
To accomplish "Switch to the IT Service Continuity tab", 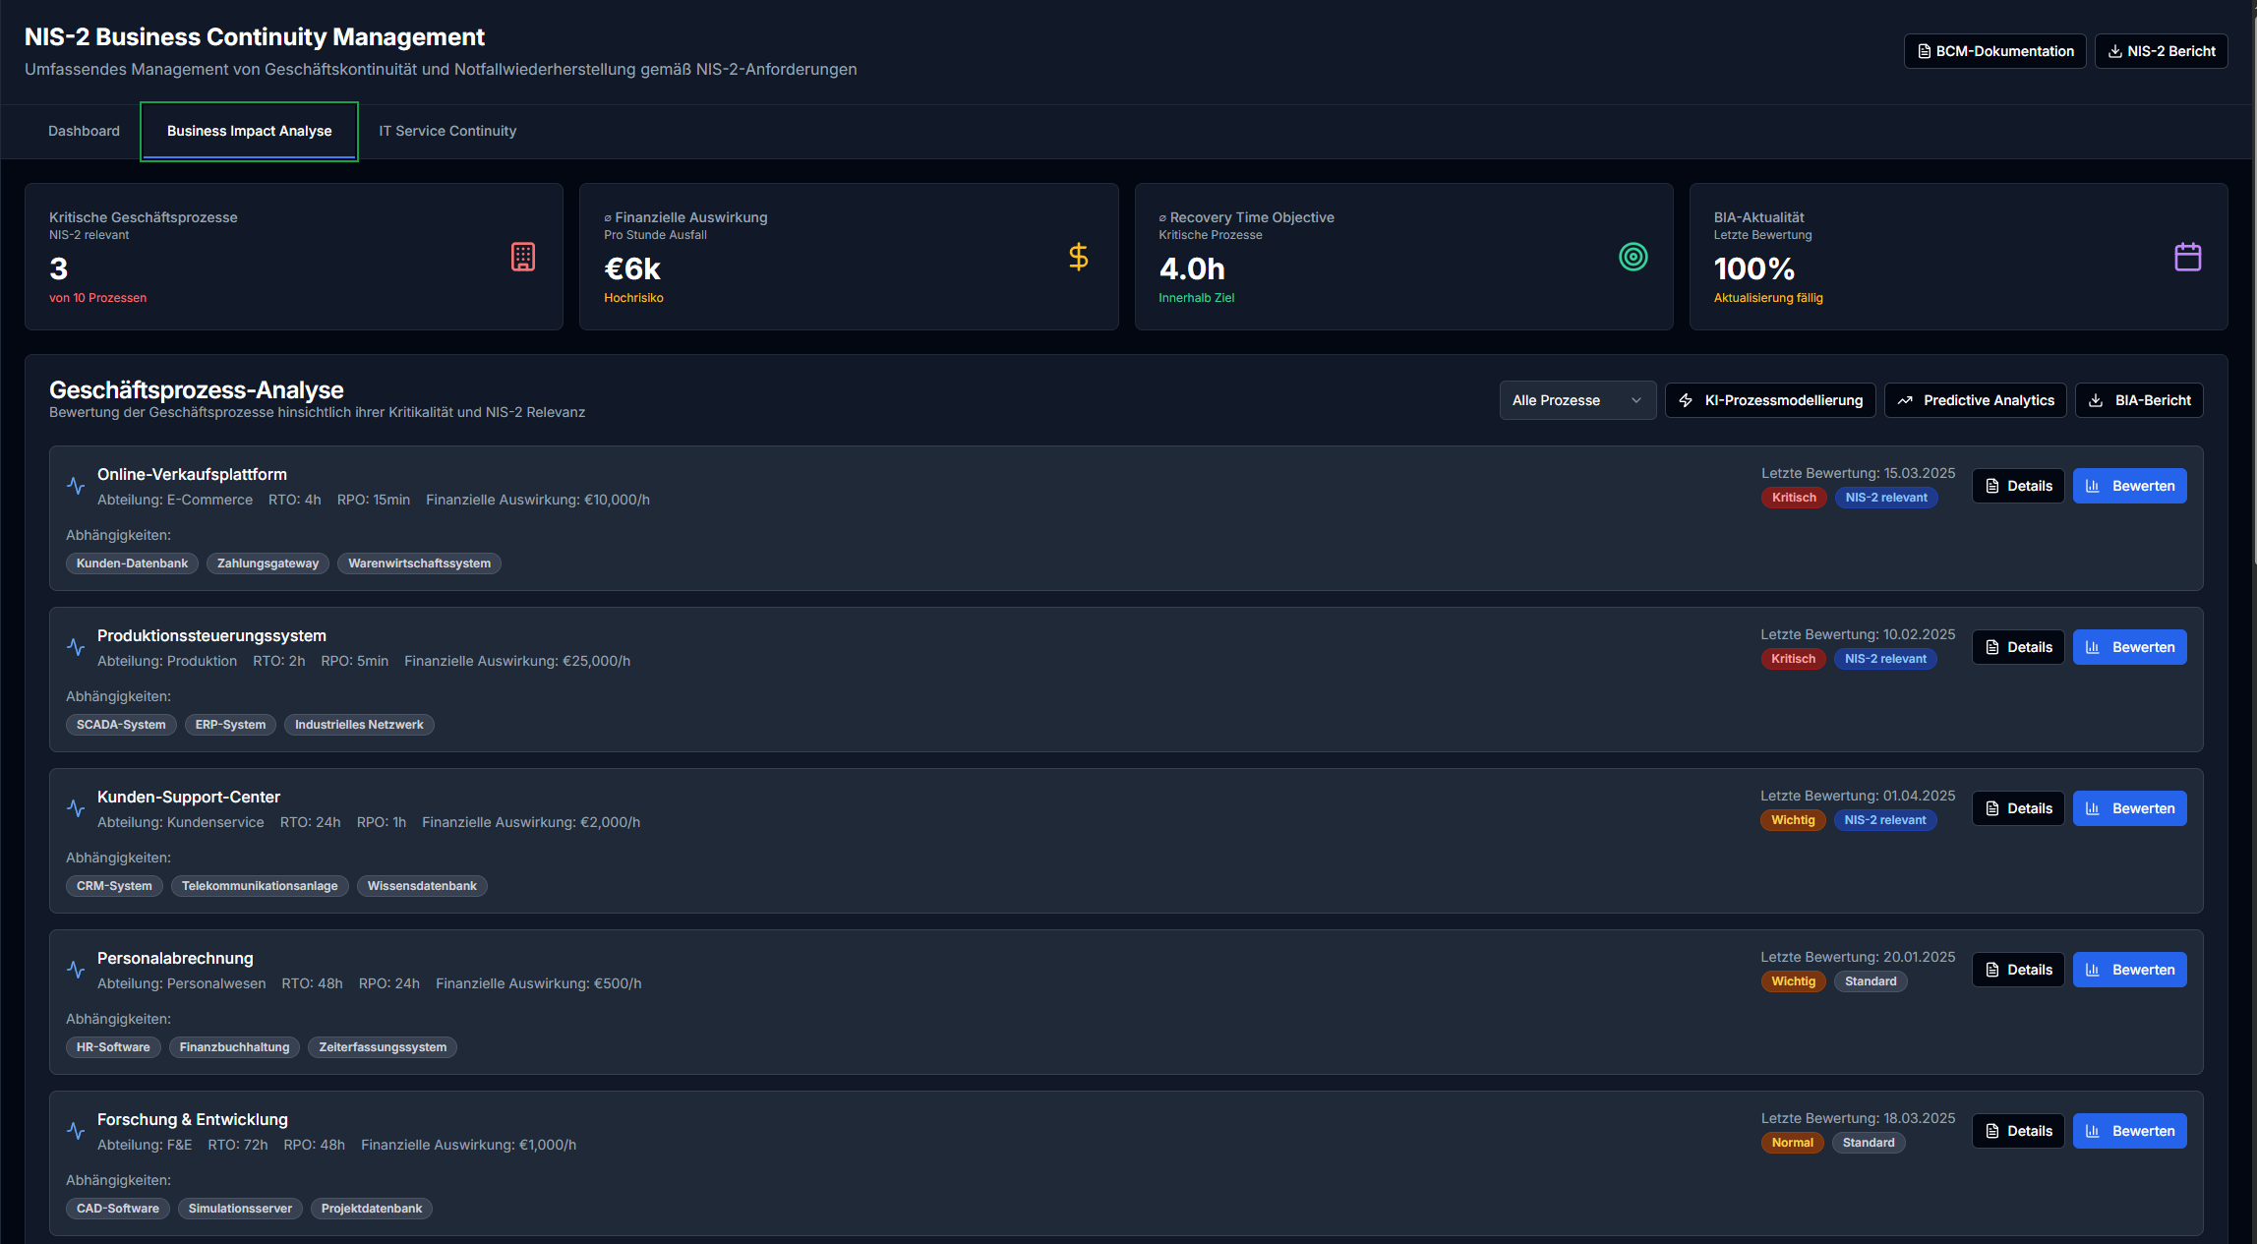I will pyautogui.click(x=447, y=131).
